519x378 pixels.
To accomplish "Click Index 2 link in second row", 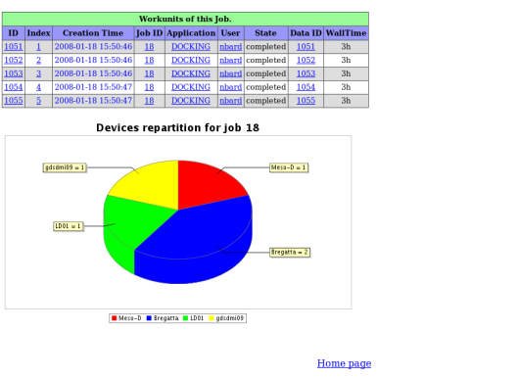I will [39, 61].
